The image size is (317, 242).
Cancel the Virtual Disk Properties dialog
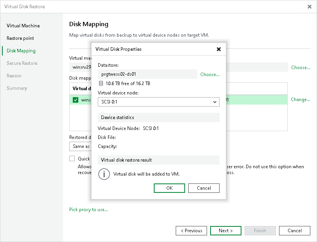tap(204, 188)
